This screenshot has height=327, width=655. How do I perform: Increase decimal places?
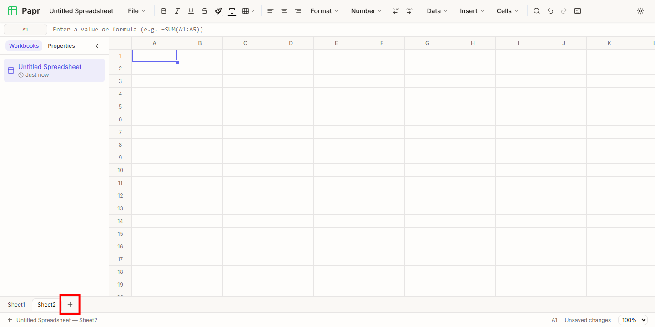(409, 11)
